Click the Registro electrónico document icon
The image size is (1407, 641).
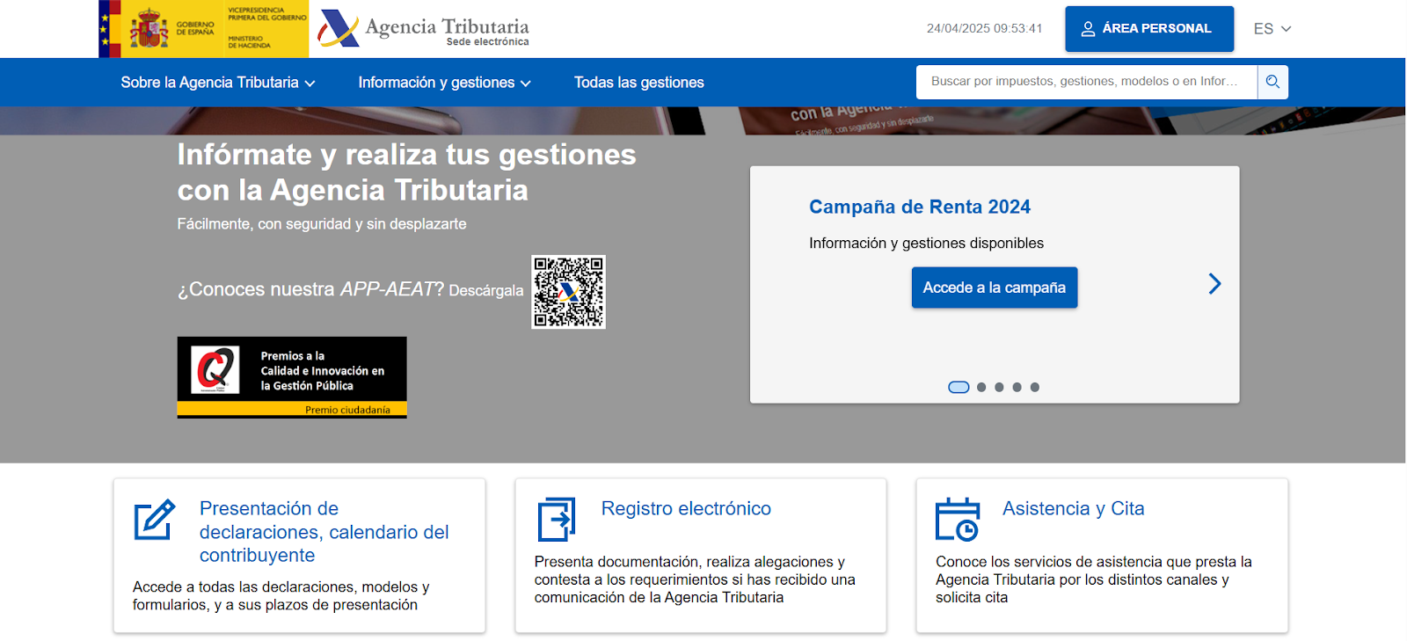point(557,520)
